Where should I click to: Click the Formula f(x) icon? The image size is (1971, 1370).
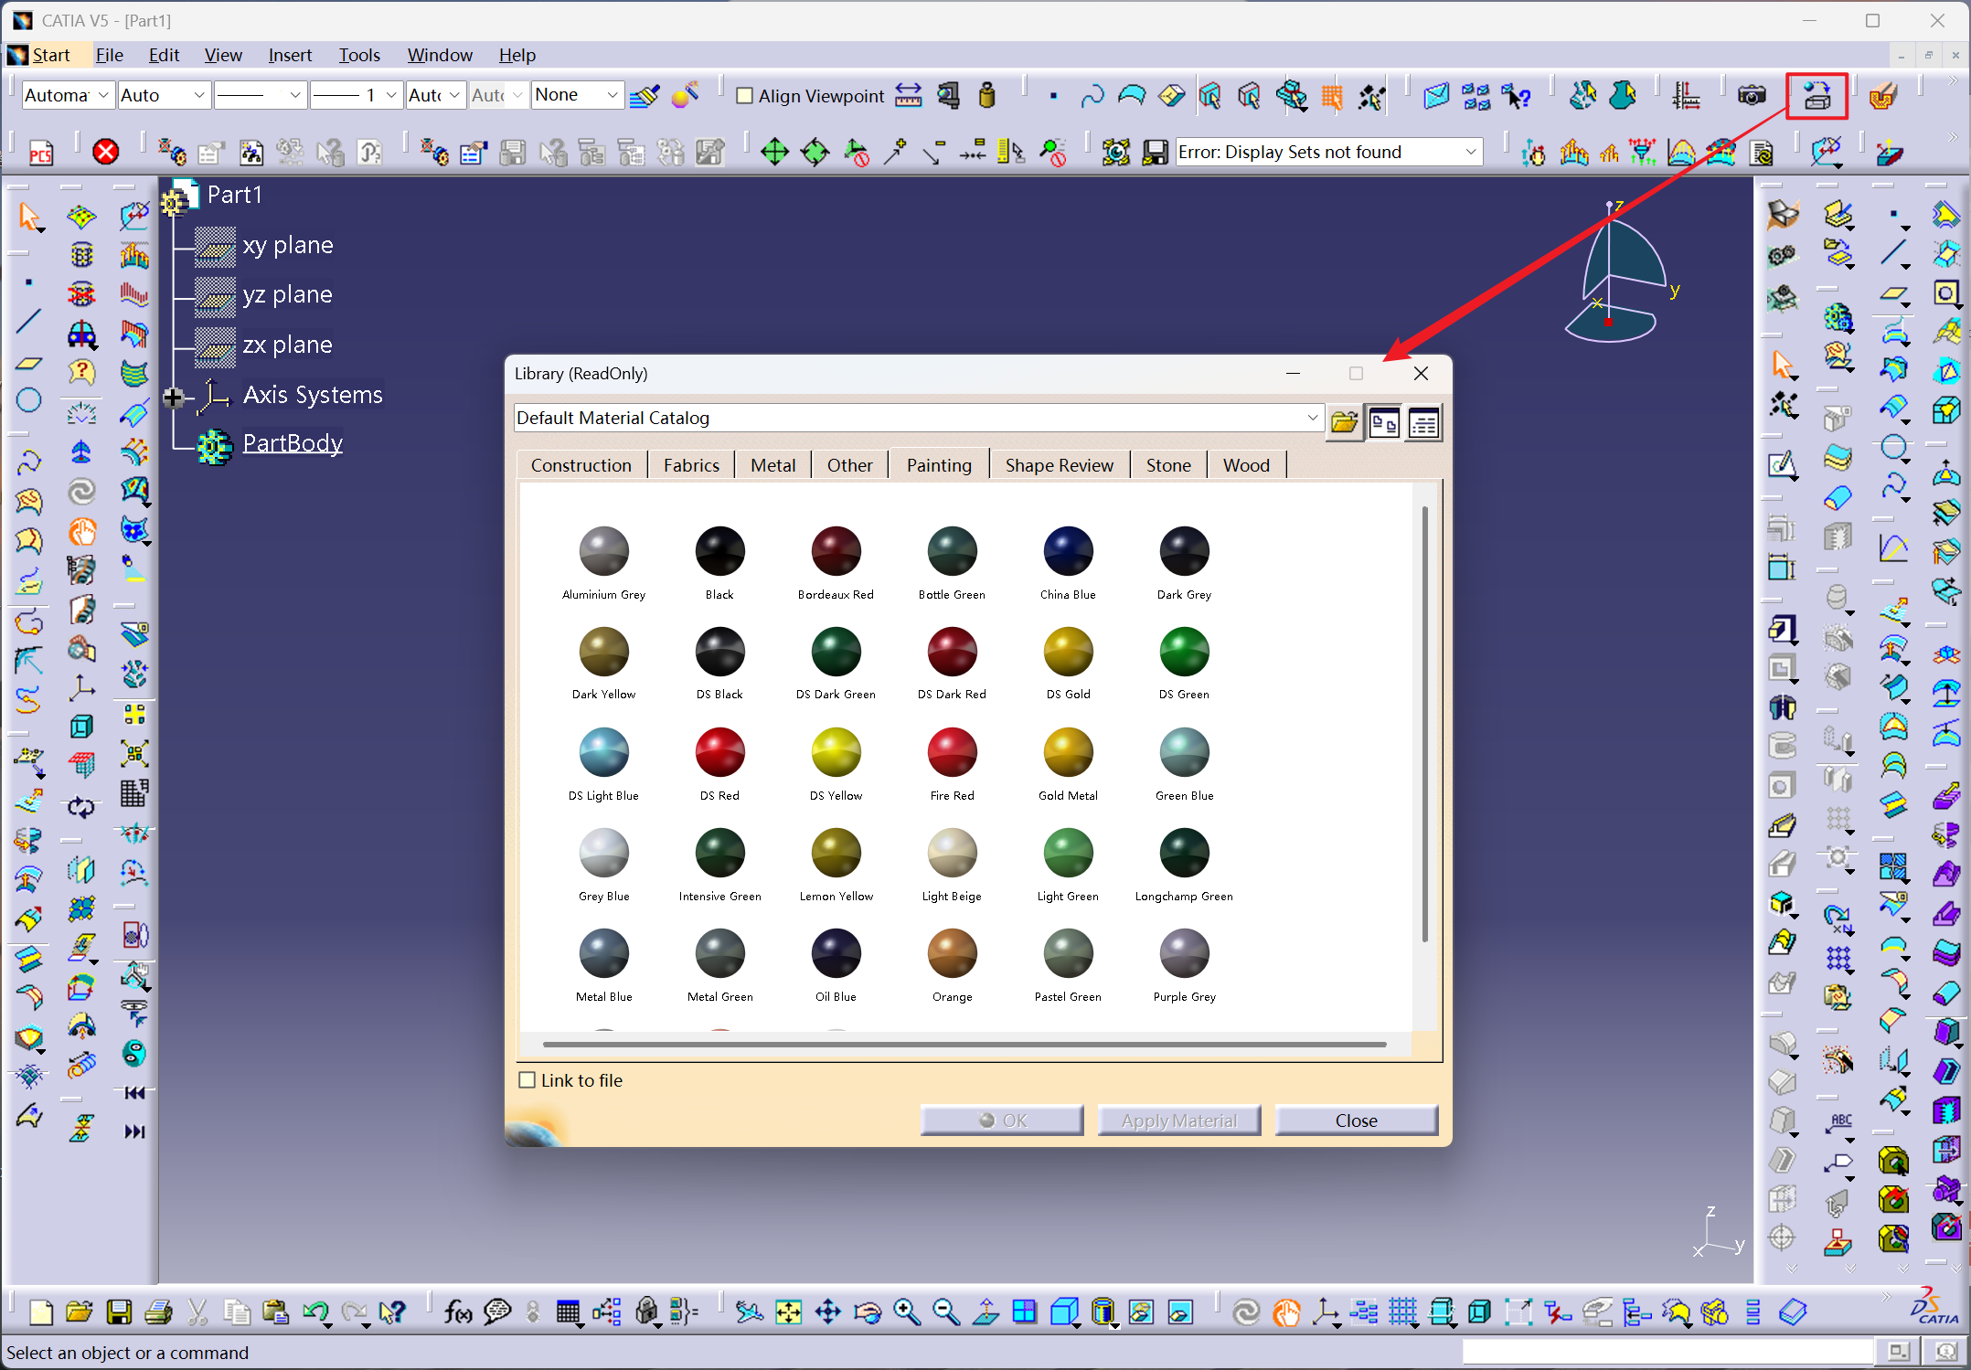coord(457,1313)
